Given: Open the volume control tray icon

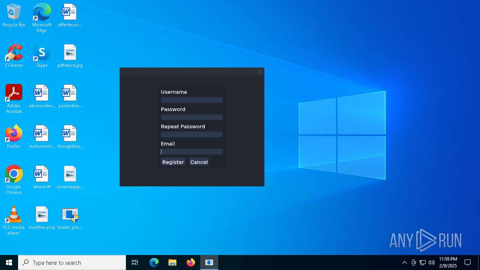Looking at the screenshot, I should point(432,262).
